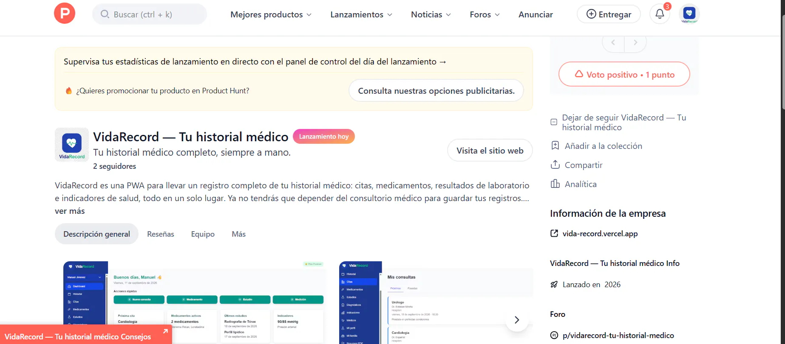Click the 2 seguidores count
This screenshot has height=344, width=785.
115,166
